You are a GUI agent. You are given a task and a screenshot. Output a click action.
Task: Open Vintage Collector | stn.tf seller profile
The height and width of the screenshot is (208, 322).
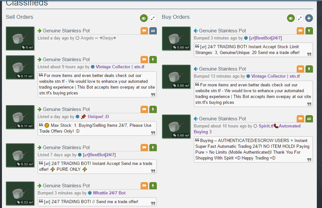click(120, 67)
